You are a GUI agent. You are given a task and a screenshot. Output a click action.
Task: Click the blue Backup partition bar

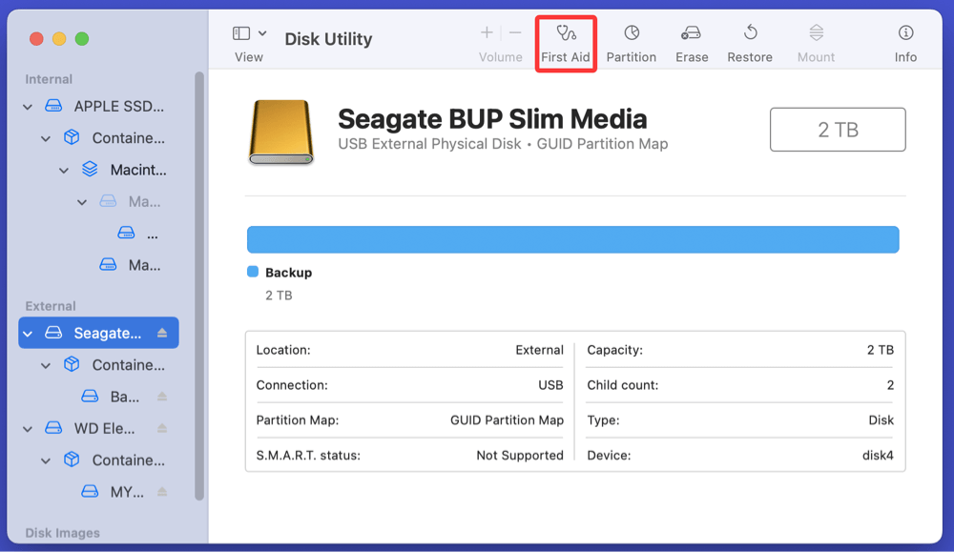point(572,239)
